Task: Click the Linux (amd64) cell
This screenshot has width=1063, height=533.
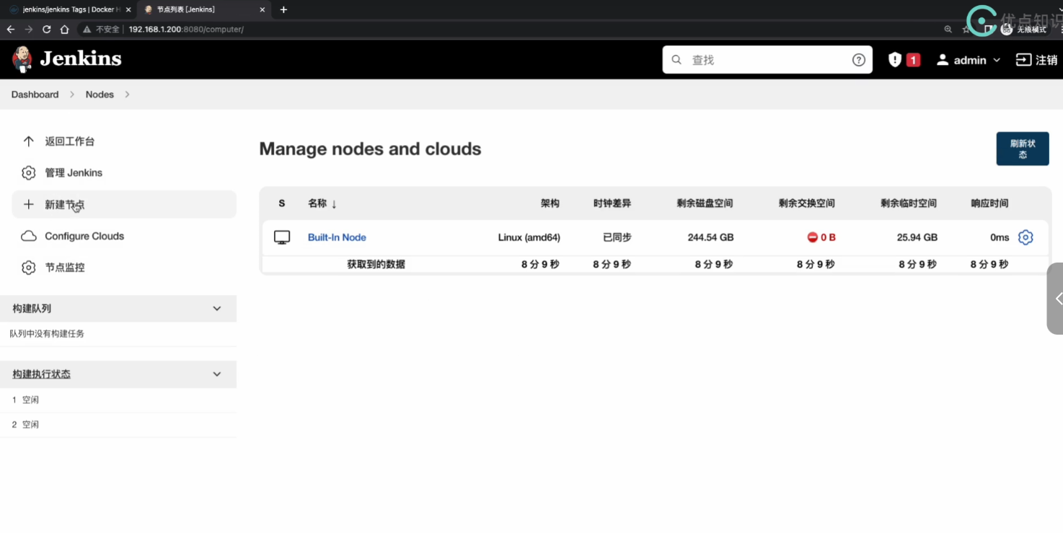Action: coord(529,237)
